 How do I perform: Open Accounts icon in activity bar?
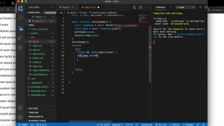[20, 107]
